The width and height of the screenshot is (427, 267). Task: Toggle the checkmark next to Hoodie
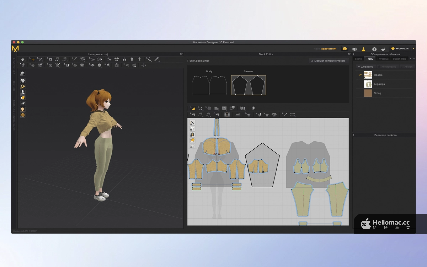360,75
